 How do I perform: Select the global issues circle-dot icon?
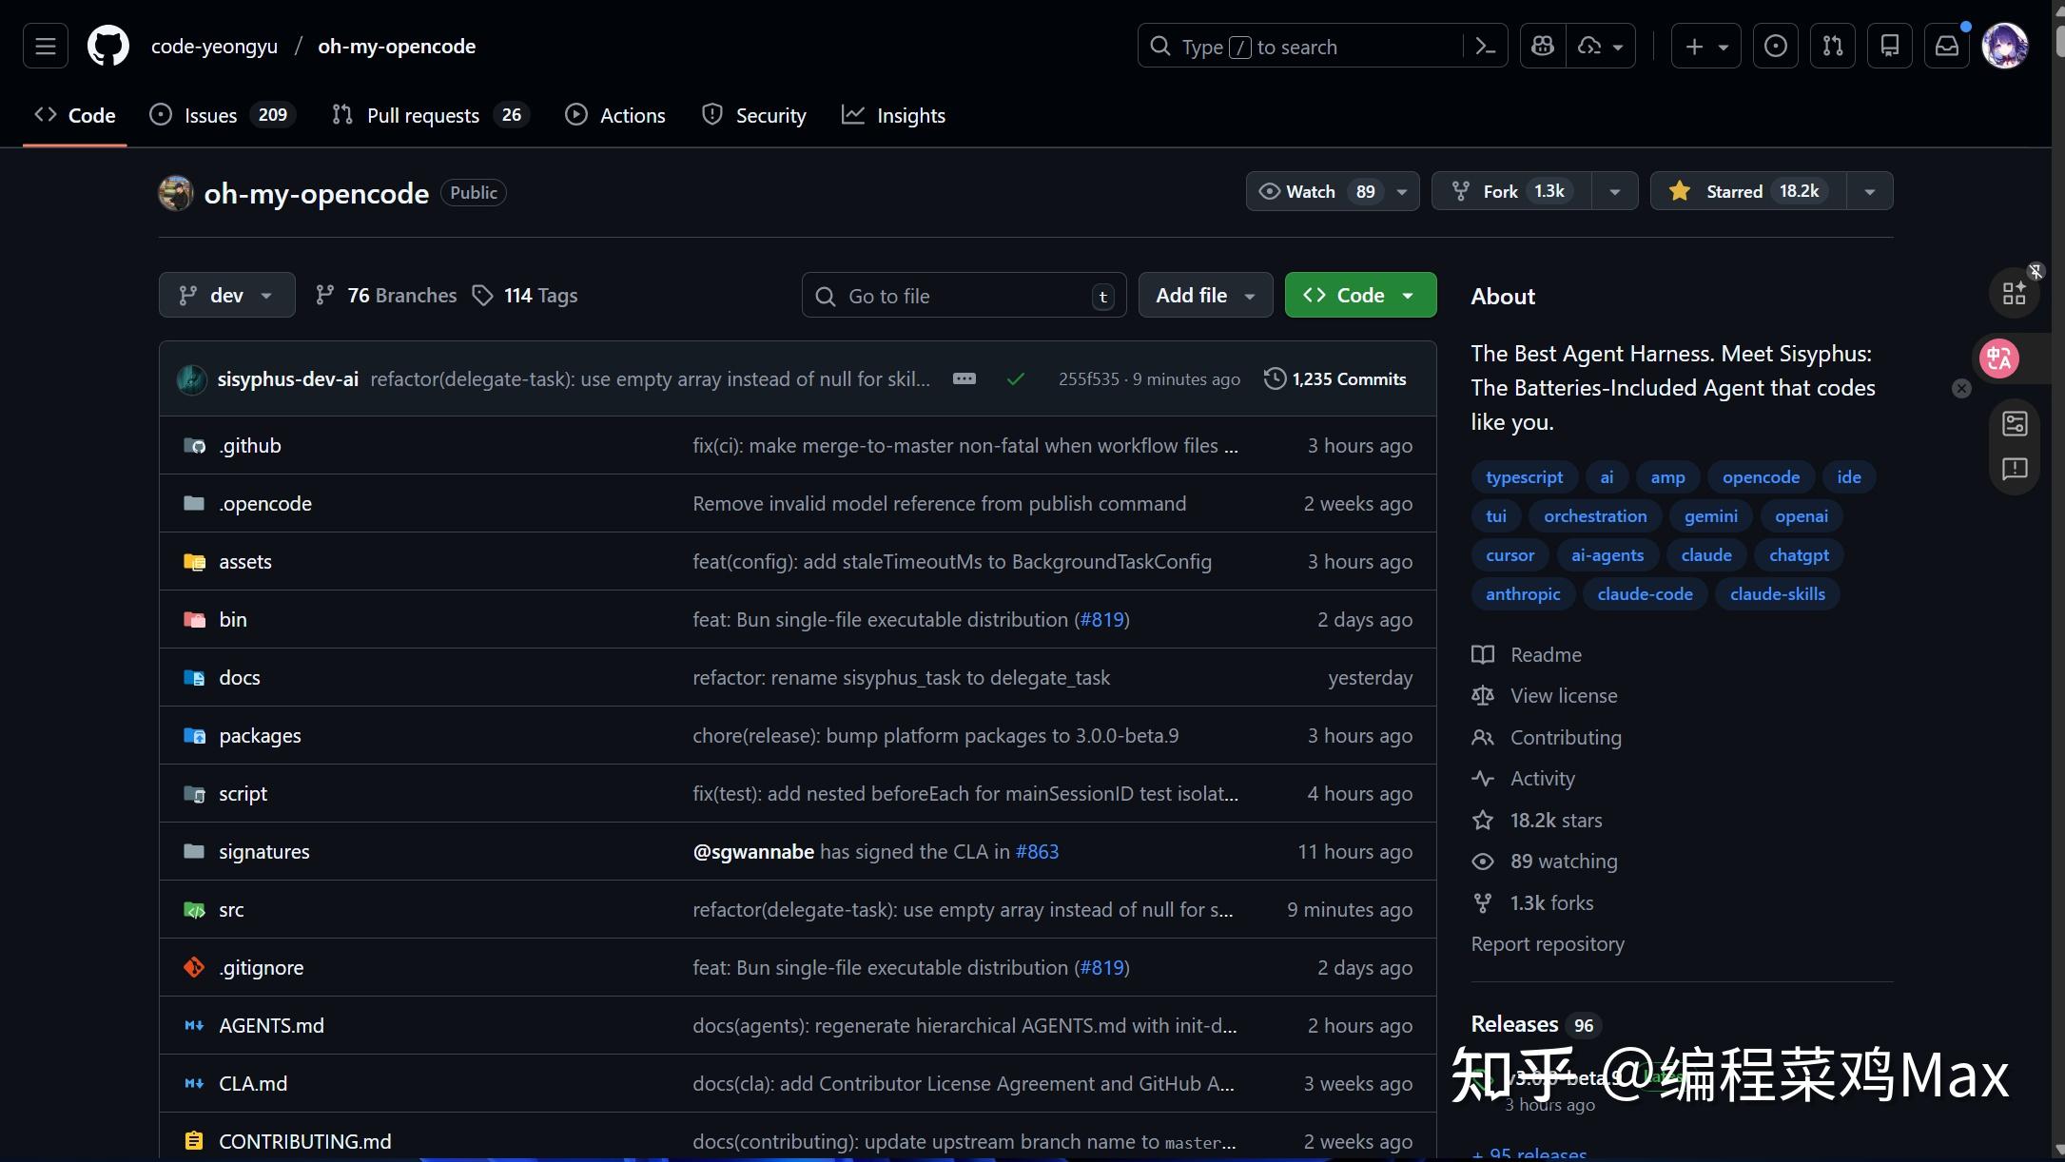tap(1775, 46)
